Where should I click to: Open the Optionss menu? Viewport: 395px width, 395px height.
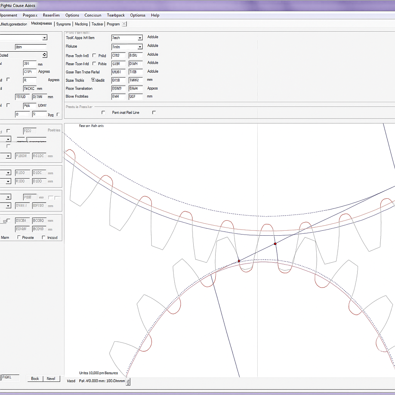tap(138, 15)
